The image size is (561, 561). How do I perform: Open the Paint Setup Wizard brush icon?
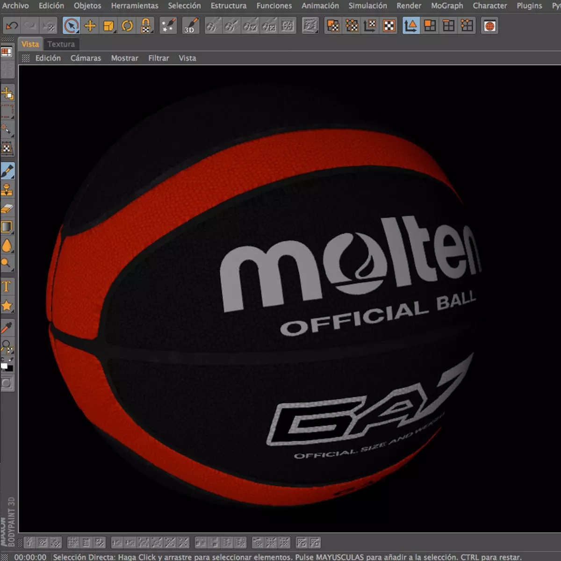click(168, 26)
